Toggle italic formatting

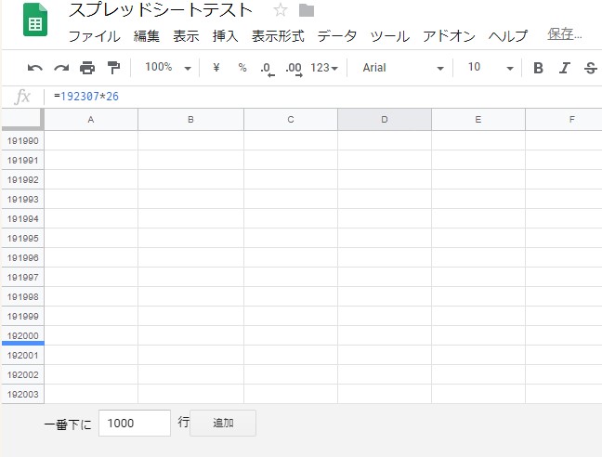click(564, 68)
